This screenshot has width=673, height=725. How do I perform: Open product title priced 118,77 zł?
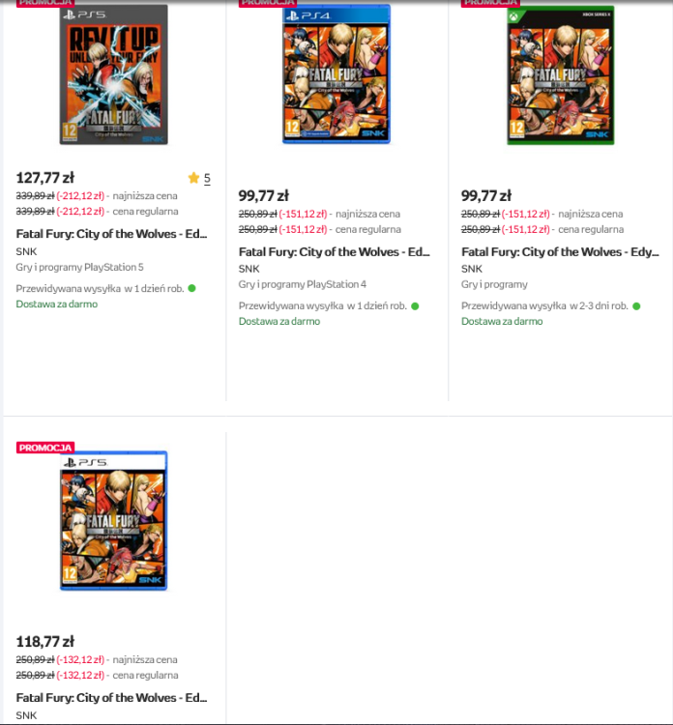[x=111, y=698]
